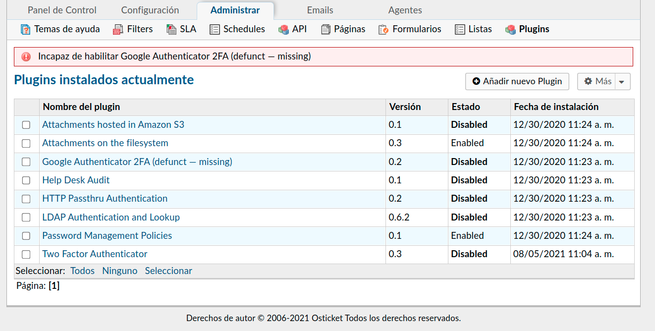Open the Password Management Policies link
The width and height of the screenshot is (655, 331).
107,236
